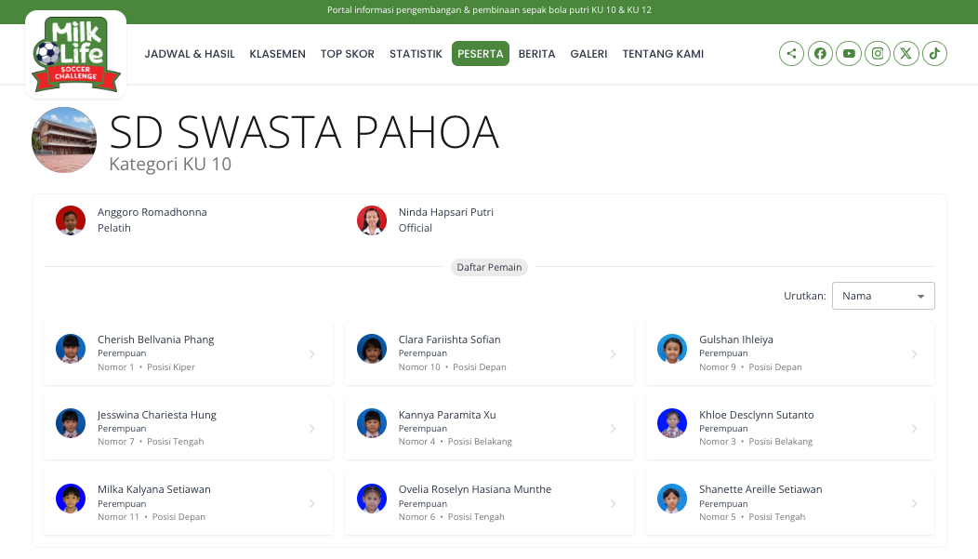Open the TikTok social icon
The image size is (978, 559).
[x=934, y=54]
